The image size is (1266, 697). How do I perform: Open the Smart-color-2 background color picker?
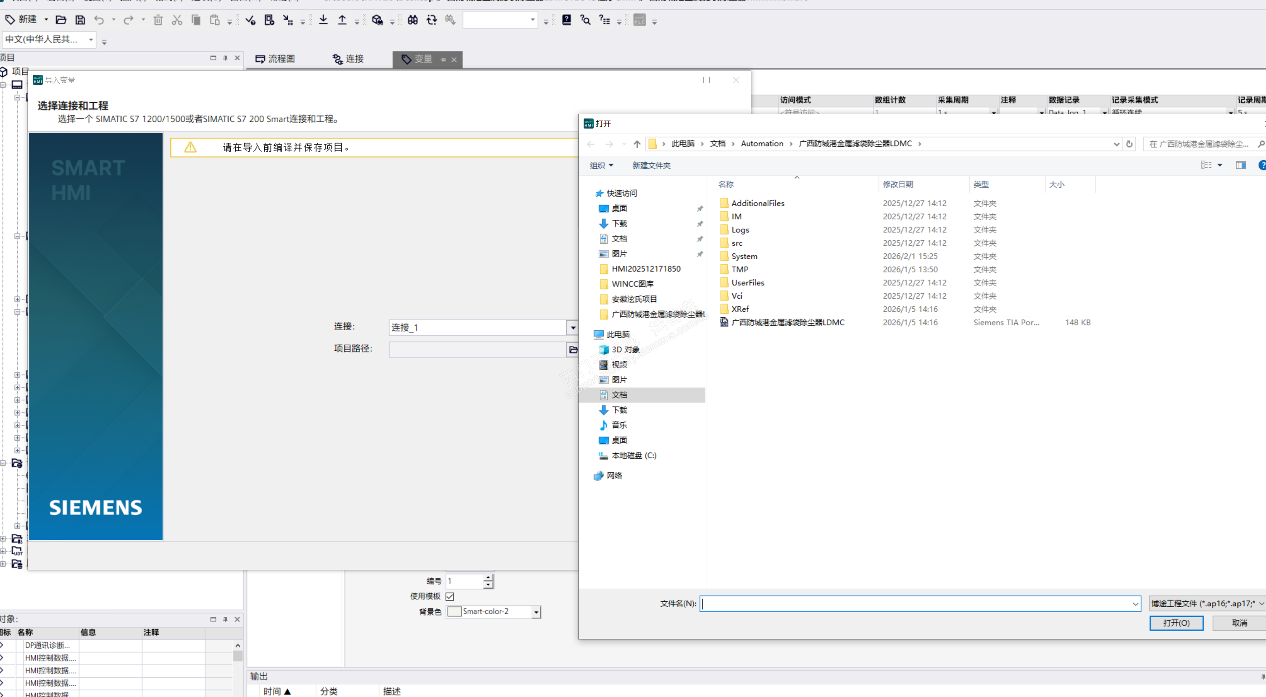tap(536, 612)
